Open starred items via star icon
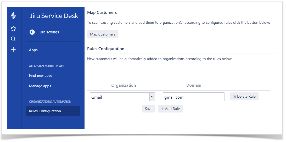This screenshot has width=286, height=142. click(13, 28)
